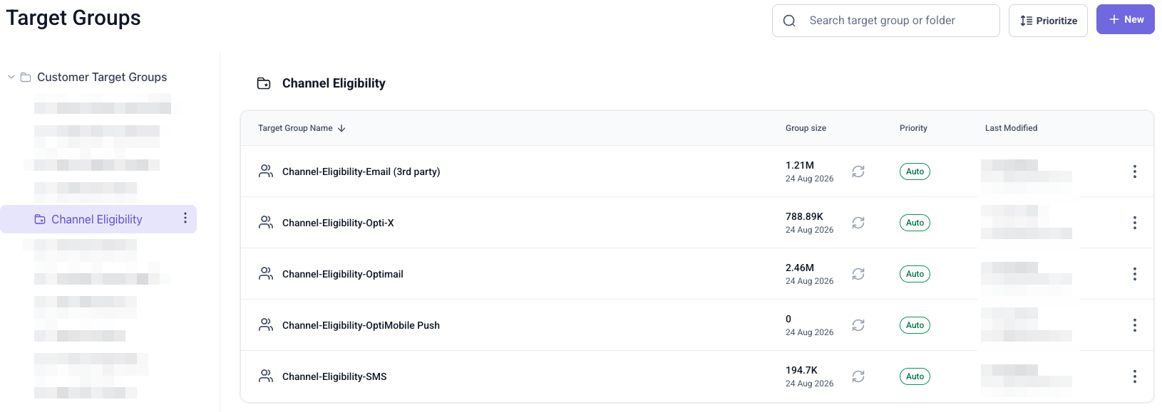Sort by Target Group Name column

coord(302,128)
